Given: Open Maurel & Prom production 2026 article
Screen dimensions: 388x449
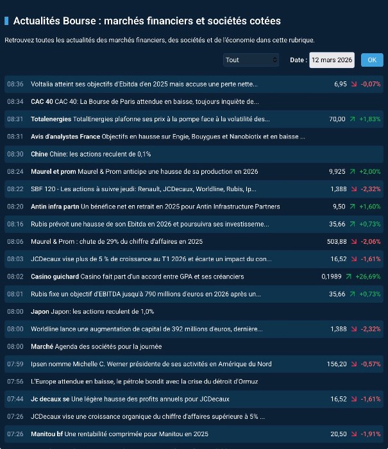Looking at the screenshot, I should click(144, 171).
